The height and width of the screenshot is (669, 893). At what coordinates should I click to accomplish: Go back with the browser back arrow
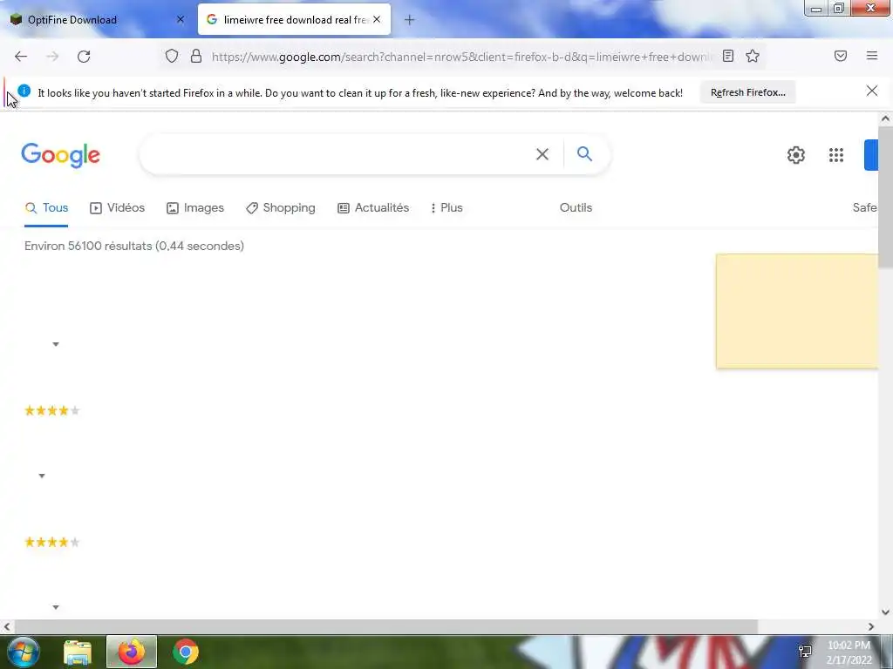click(21, 57)
